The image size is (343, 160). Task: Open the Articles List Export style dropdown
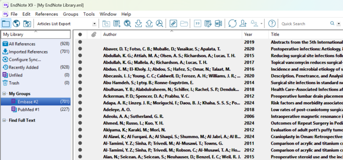click(94, 24)
